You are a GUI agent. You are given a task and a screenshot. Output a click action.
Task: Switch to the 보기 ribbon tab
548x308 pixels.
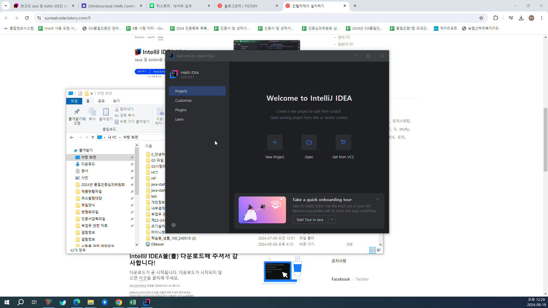pyautogui.click(x=116, y=101)
